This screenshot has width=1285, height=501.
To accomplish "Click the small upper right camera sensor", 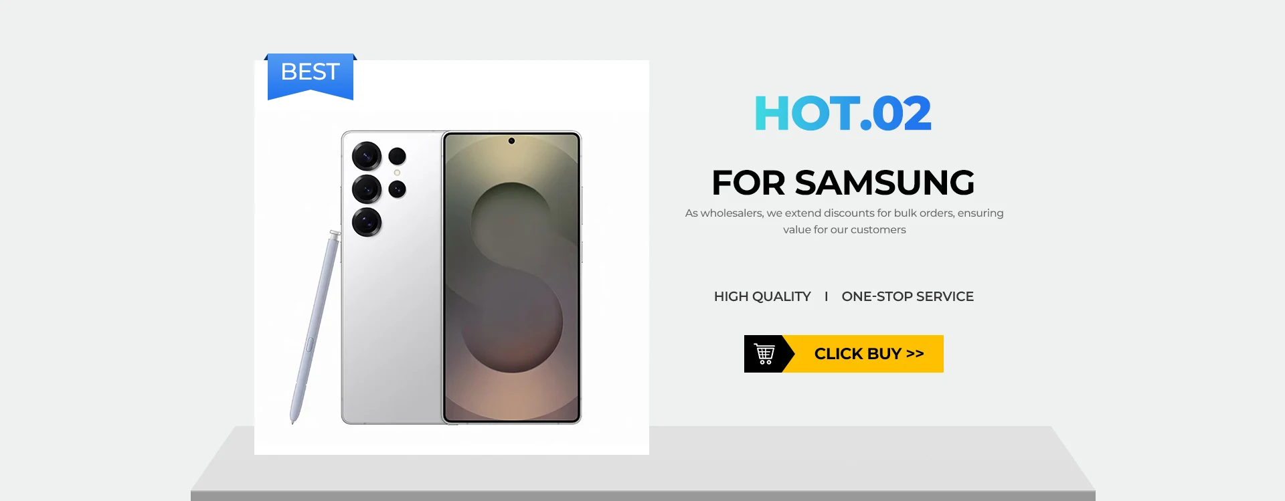I will tap(398, 157).
